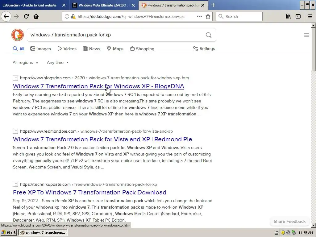Click the magnifier search button in DuckDuckGo box
Viewport: 316px width, 237px height.
pos(209,35)
